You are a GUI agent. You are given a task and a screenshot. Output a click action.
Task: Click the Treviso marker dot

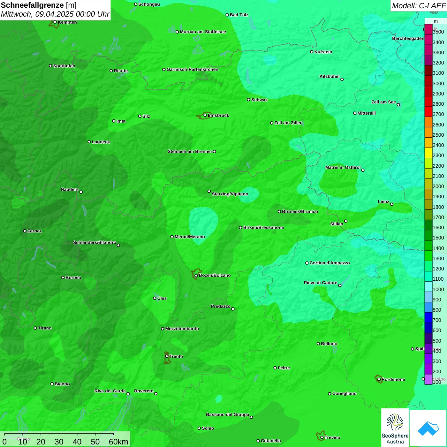[x=322, y=438]
